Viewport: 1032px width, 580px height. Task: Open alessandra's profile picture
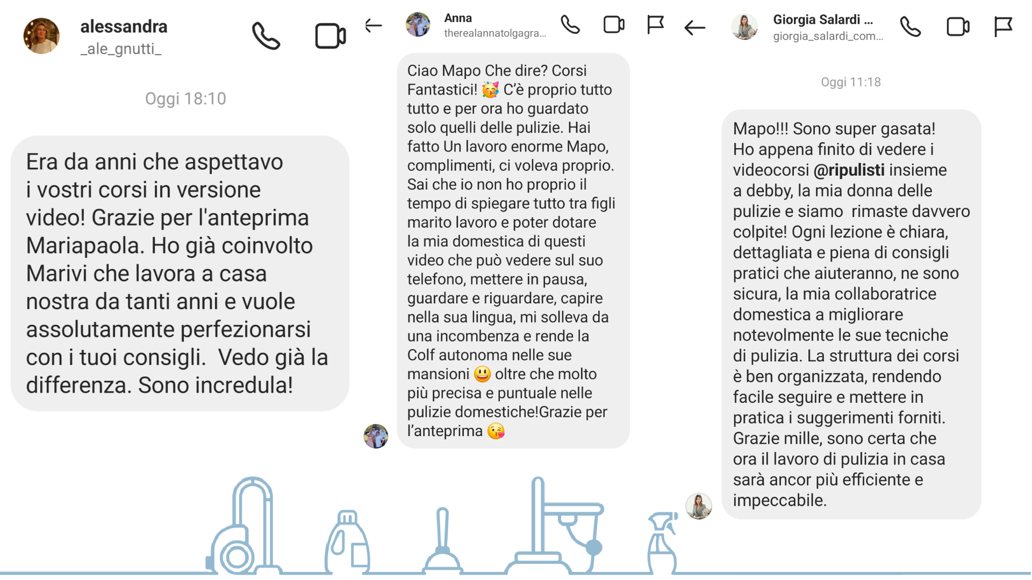click(41, 36)
